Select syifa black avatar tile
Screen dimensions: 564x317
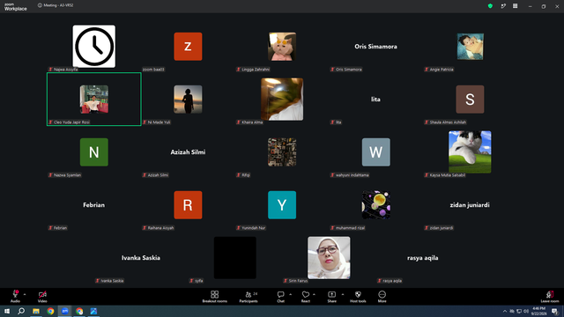(235, 258)
